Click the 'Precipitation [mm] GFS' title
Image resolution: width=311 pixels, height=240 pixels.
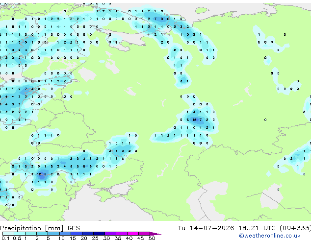coord(40,228)
